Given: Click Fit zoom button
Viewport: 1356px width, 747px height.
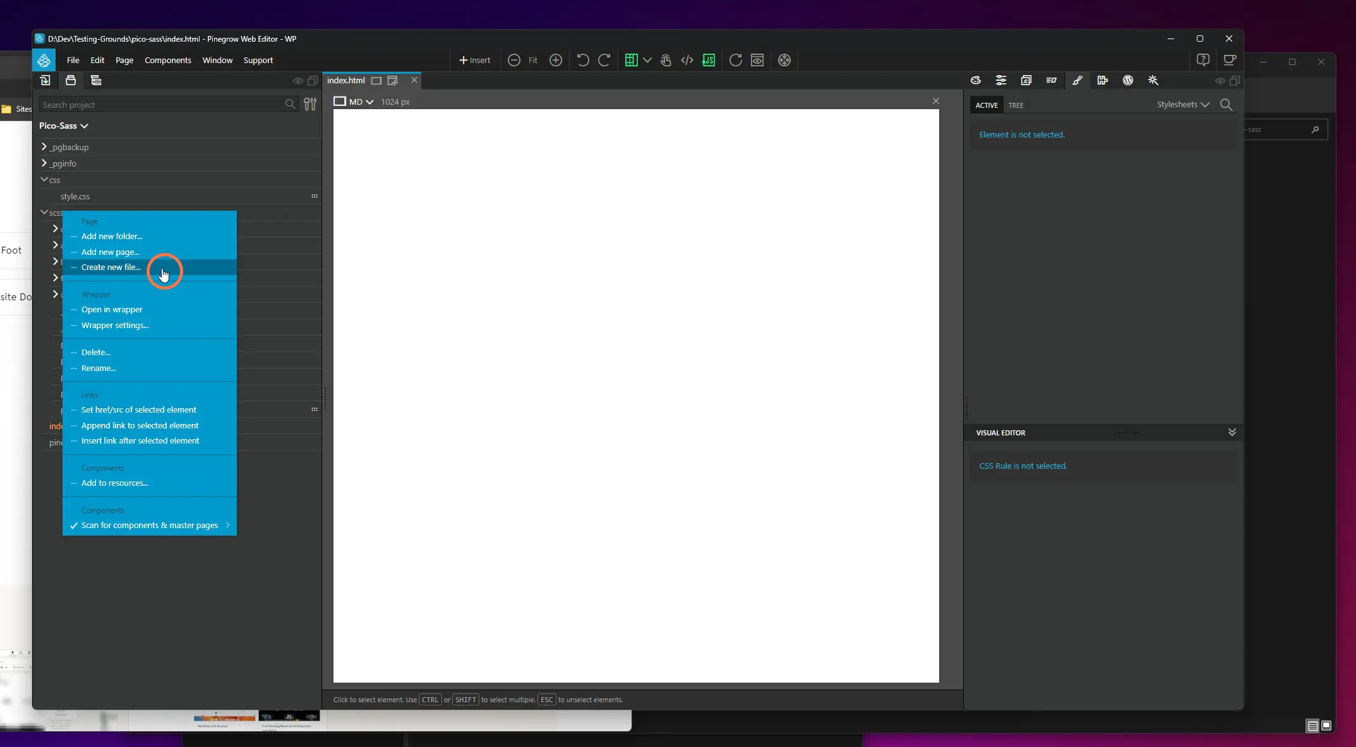Looking at the screenshot, I should 533,60.
